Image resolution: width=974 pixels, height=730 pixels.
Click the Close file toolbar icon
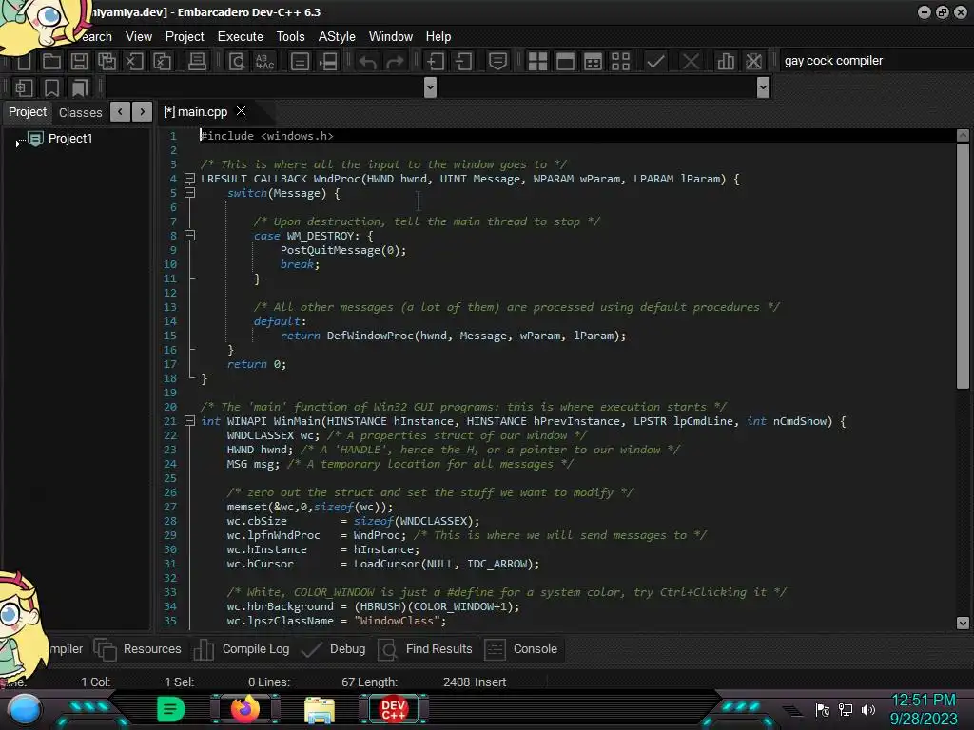point(134,61)
